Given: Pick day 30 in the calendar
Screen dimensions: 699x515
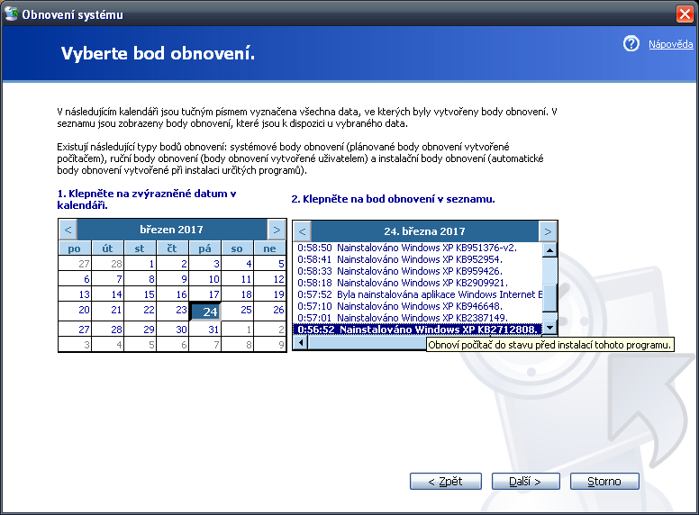Looking at the screenshot, I should pyautogui.click(x=173, y=330).
